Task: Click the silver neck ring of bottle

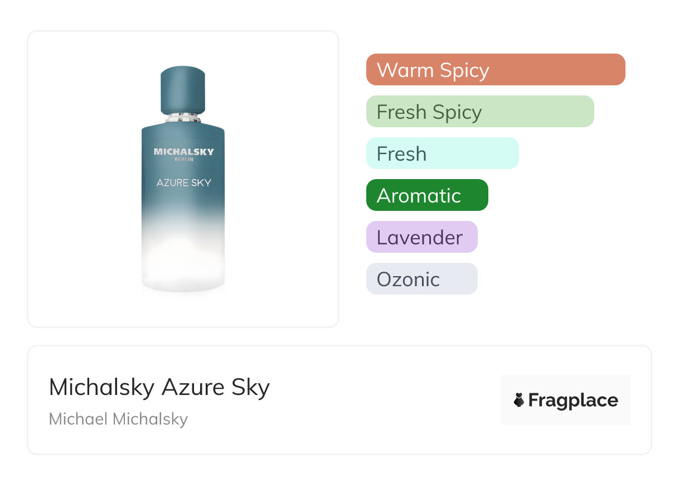Action: 183,118
